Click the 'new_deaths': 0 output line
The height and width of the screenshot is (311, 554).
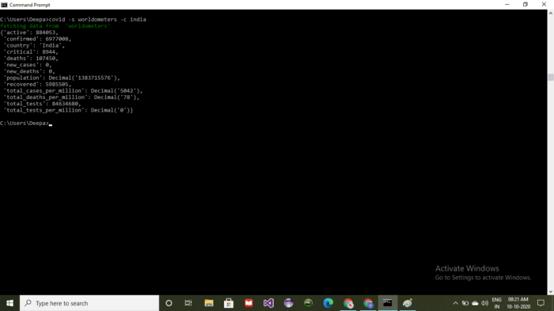[29, 71]
